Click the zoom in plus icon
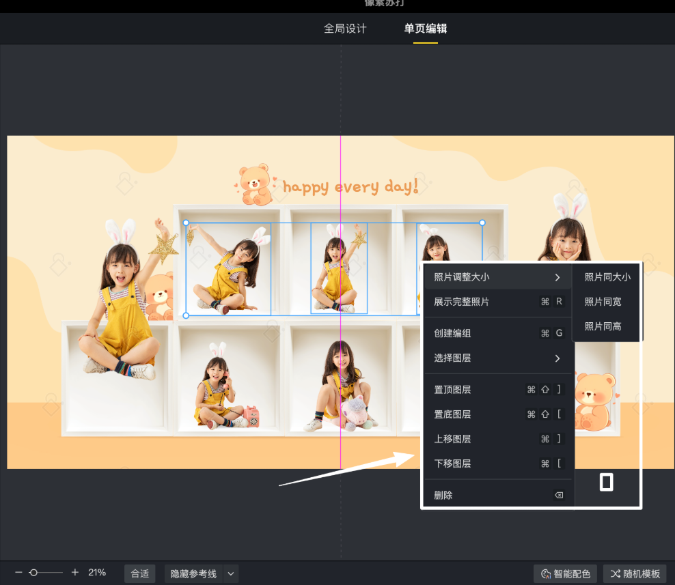The height and width of the screenshot is (585, 675). pyautogui.click(x=75, y=573)
